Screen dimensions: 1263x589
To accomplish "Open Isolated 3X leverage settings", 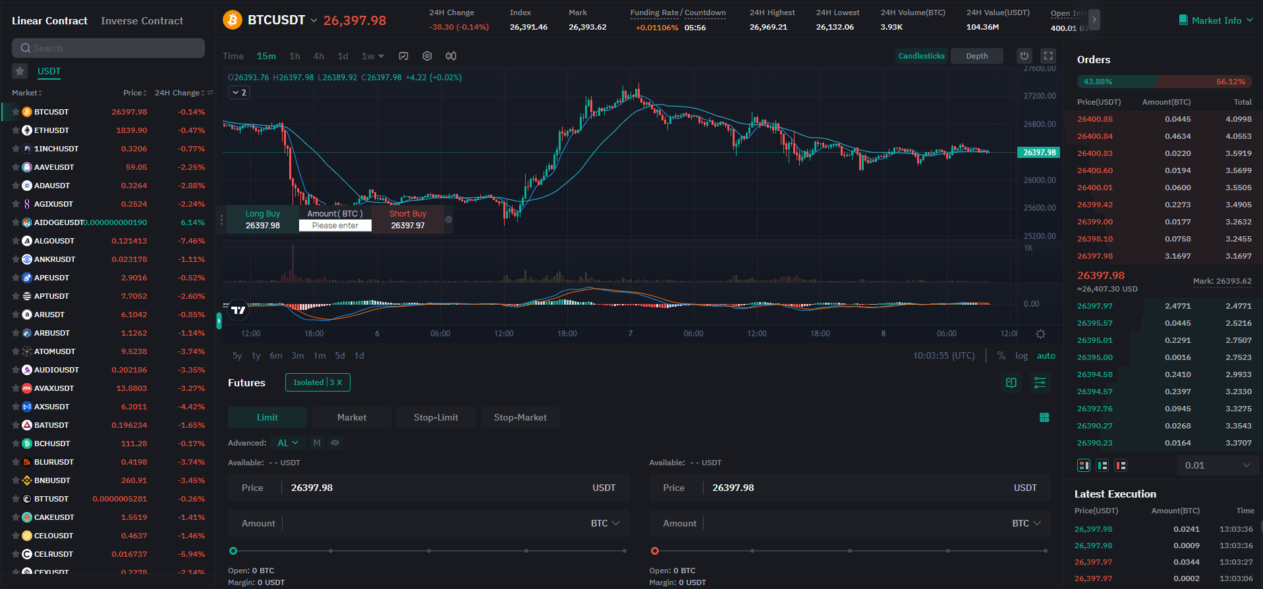I will tap(318, 382).
